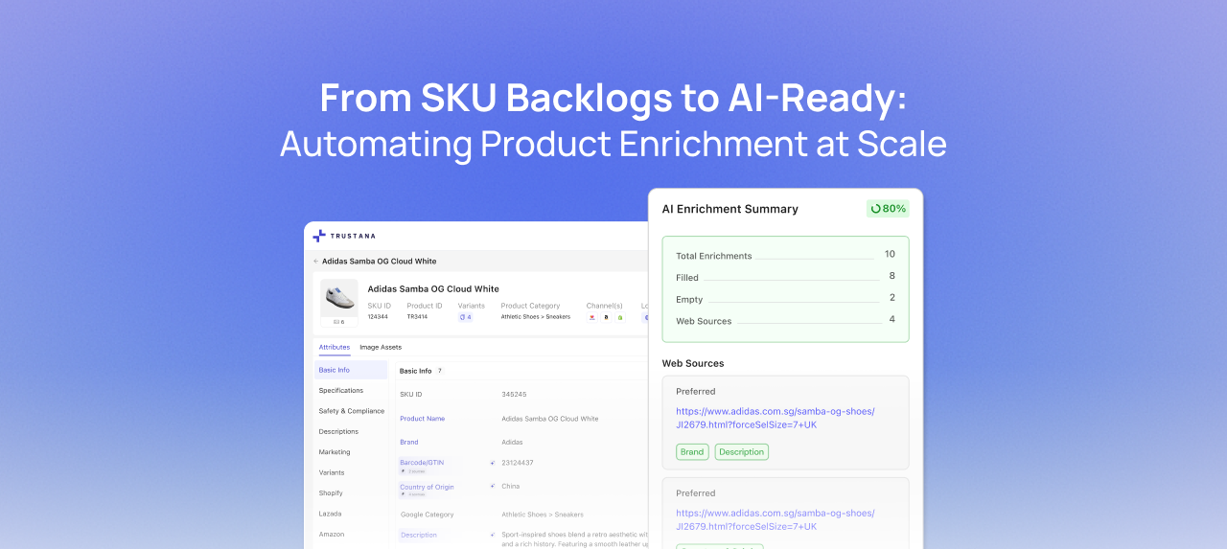Image resolution: width=1227 pixels, height=549 pixels.
Task: Open the Safety & Compliance section
Action: [351, 411]
